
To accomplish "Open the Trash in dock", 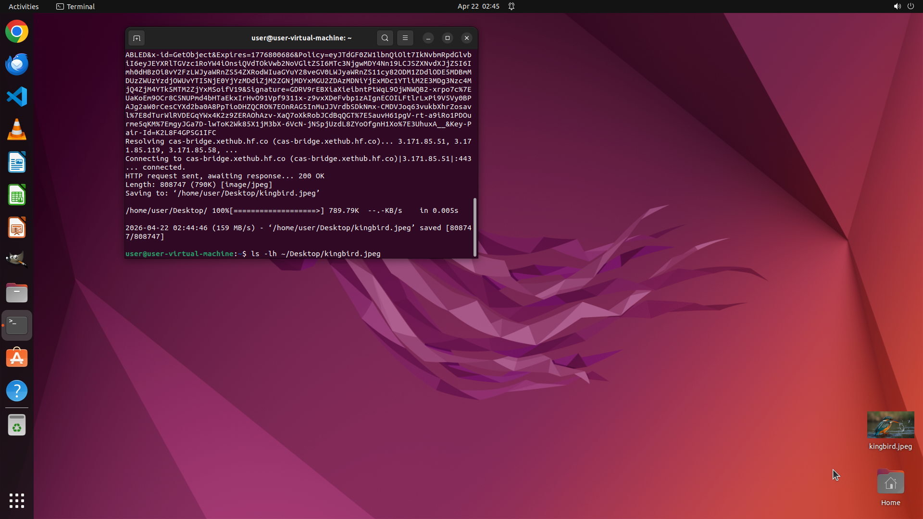I will pyautogui.click(x=17, y=425).
